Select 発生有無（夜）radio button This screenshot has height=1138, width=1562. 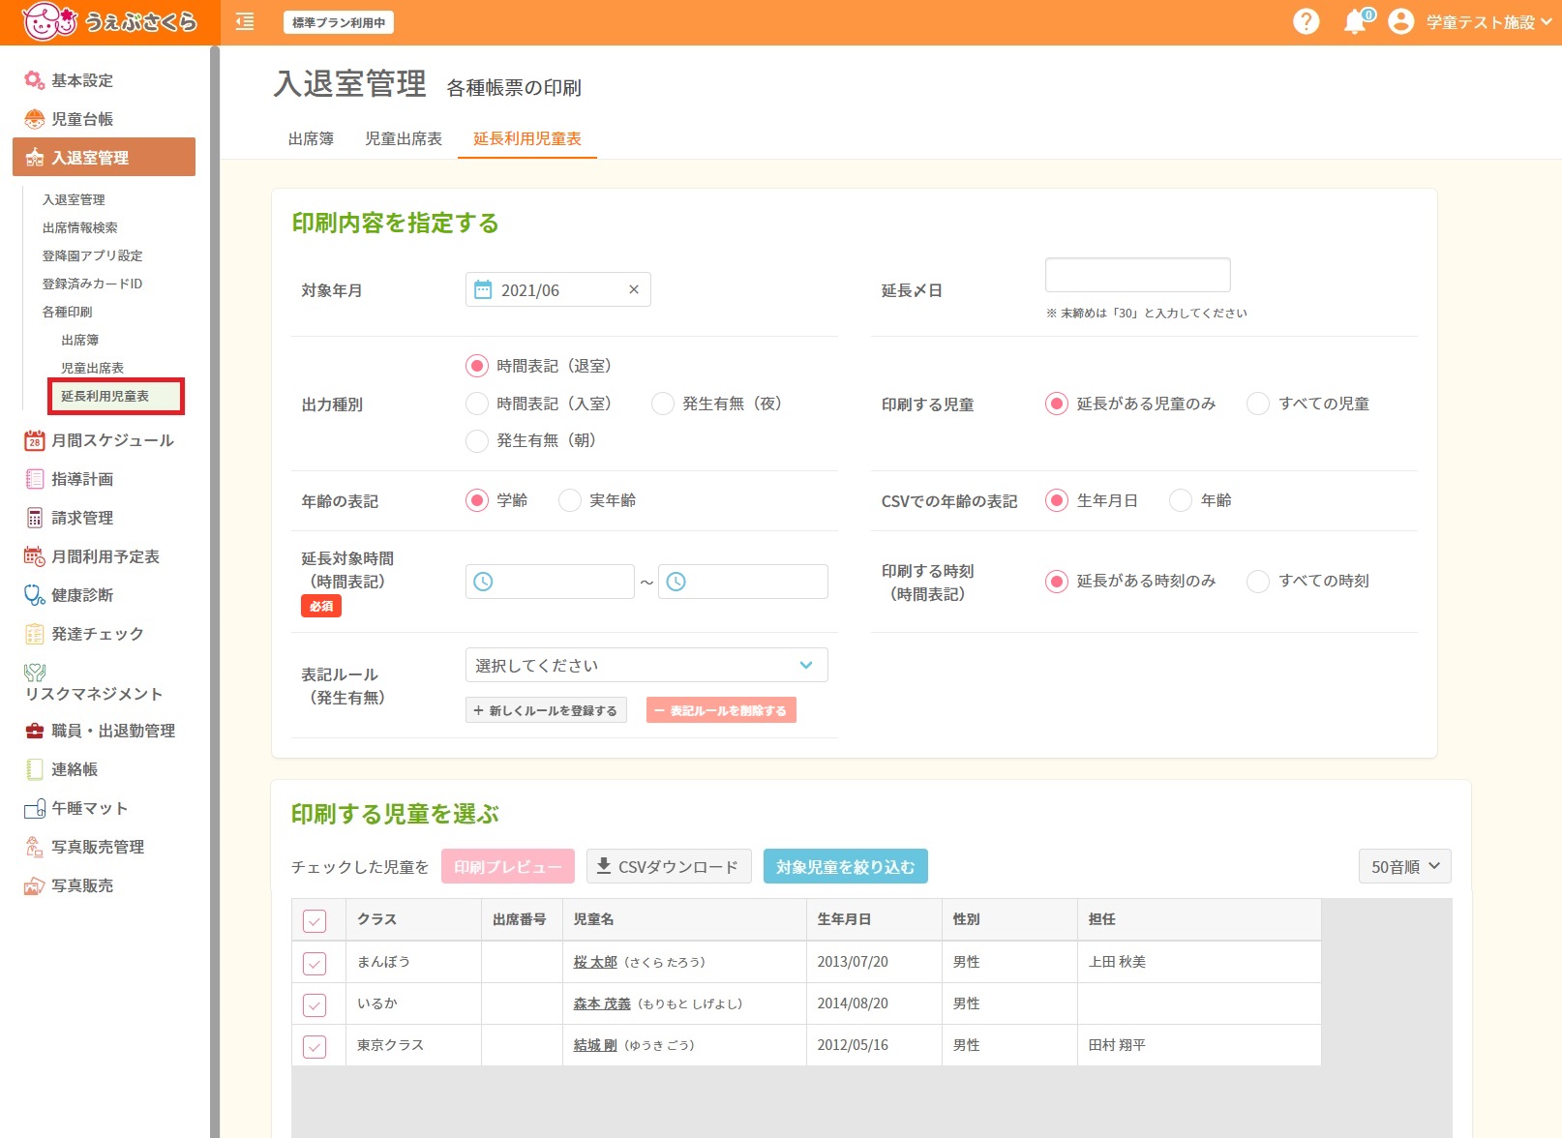point(663,404)
